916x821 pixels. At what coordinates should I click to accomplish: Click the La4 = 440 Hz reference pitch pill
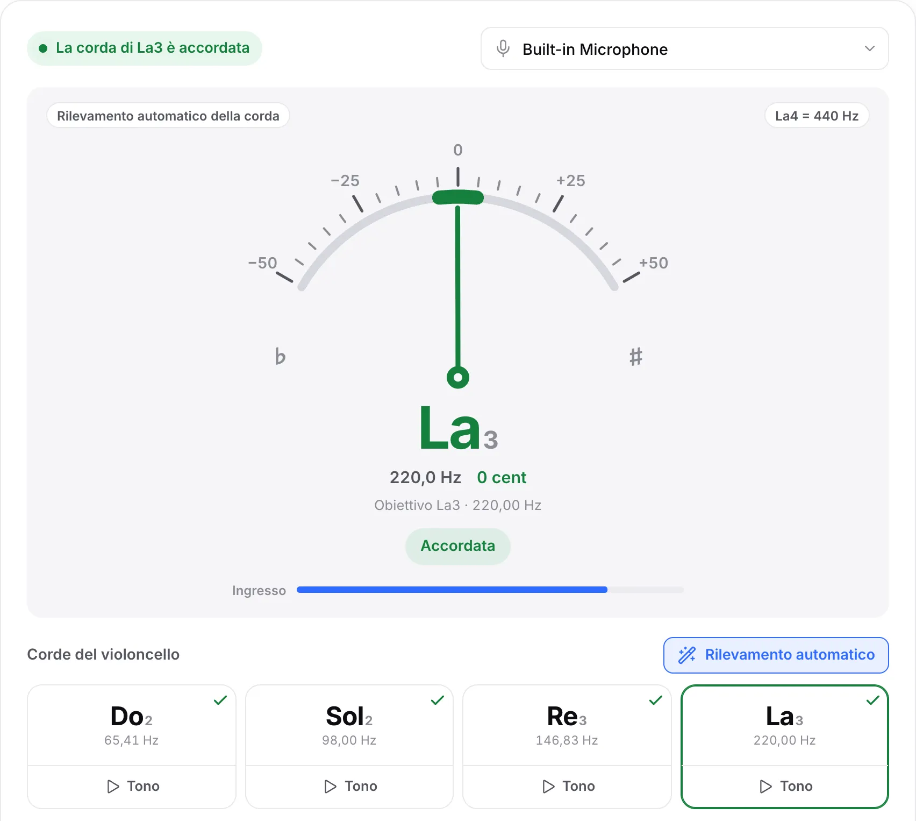tap(817, 116)
